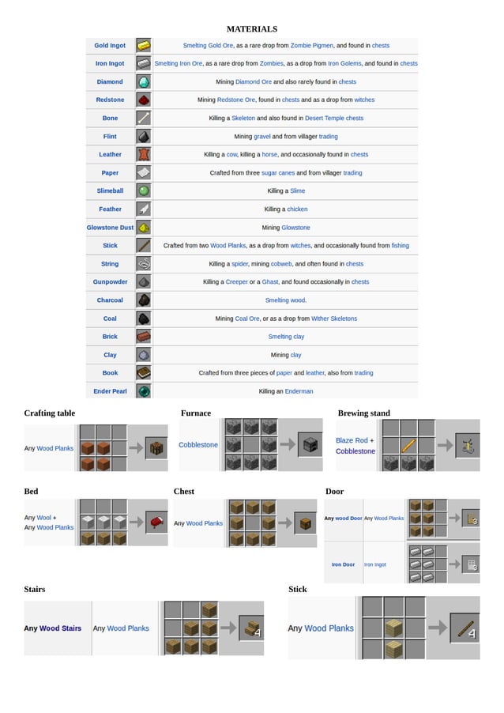Viewport: 504px width, 713px height.
Task: Follow the Desert Temple chests link
Action: (x=334, y=119)
